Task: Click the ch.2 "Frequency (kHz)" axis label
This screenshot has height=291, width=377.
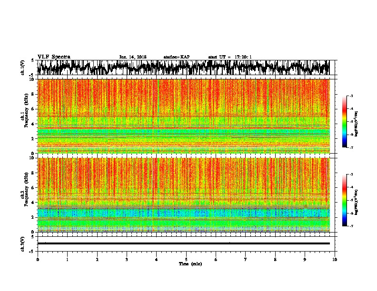Action: (26, 189)
